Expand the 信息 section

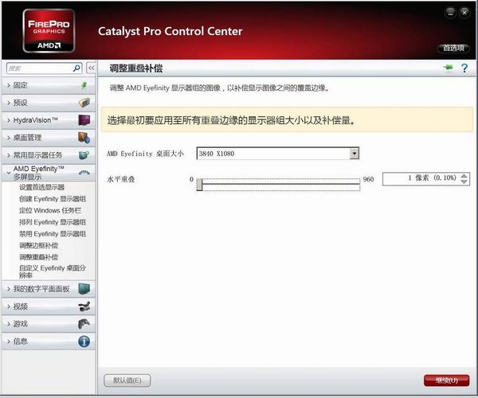(x=9, y=341)
